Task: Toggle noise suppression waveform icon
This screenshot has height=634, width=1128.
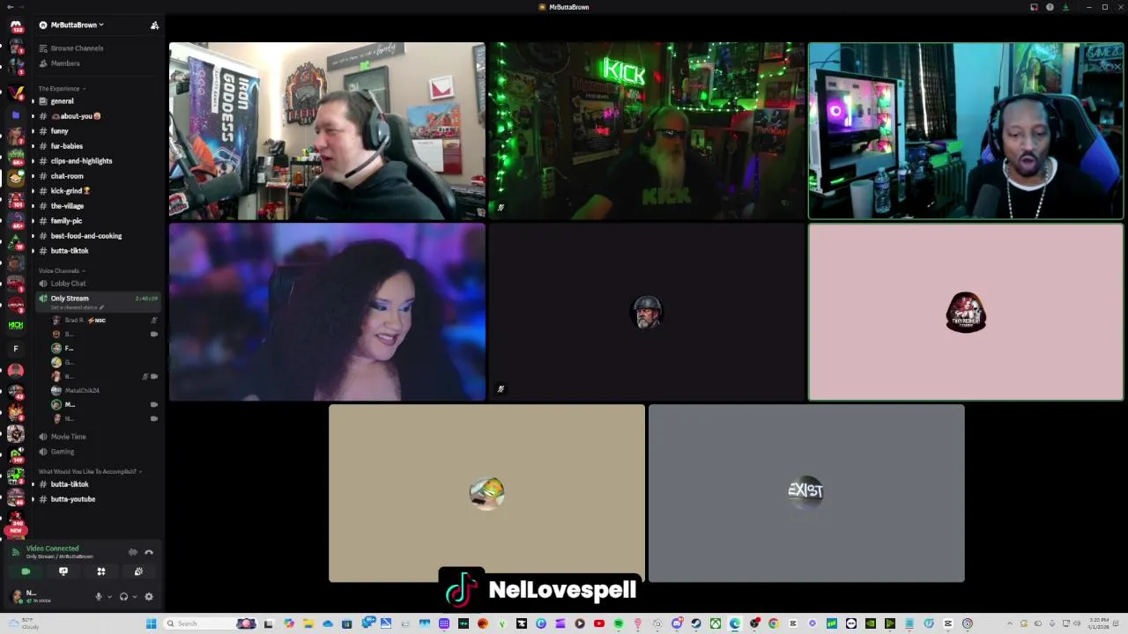Action: [x=133, y=552]
